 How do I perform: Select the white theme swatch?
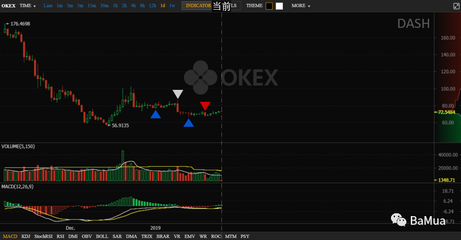click(x=279, y=6)
